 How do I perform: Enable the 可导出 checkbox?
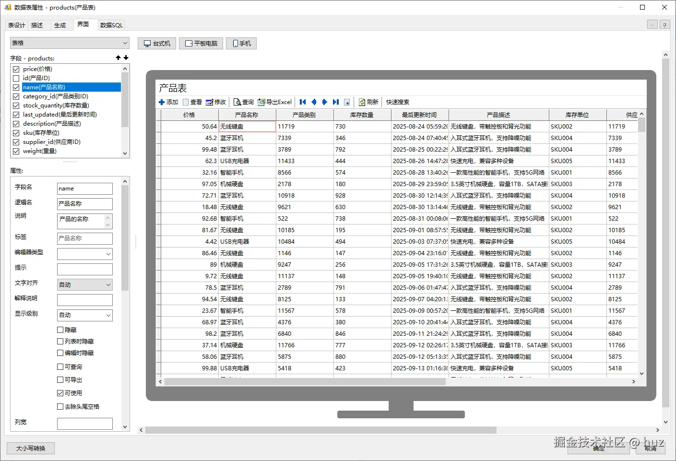(x=60, y=380)
